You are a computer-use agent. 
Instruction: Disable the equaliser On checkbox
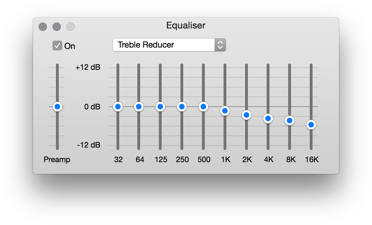(57, 45)
